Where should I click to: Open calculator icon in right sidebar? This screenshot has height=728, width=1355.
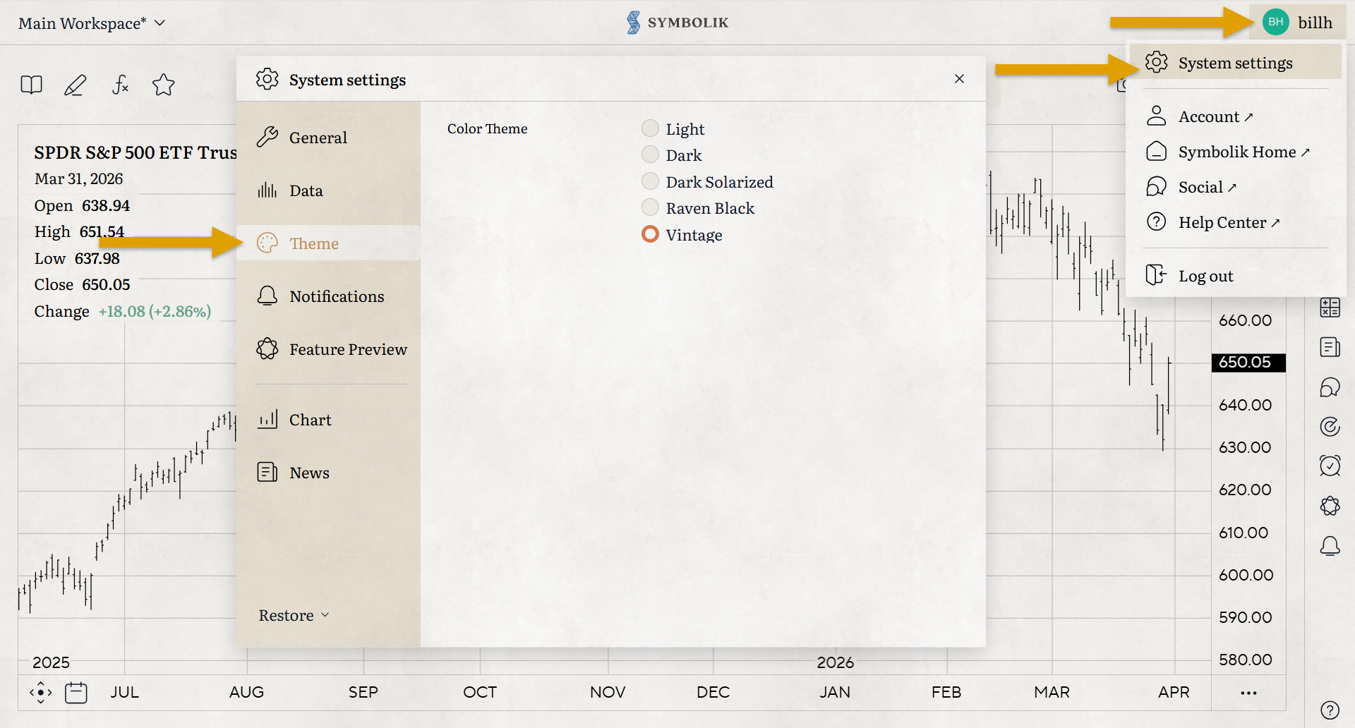click(x=1330, y=308)
